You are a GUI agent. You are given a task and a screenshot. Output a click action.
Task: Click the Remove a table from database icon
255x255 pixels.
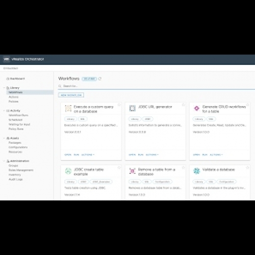[x=133, y=171]
